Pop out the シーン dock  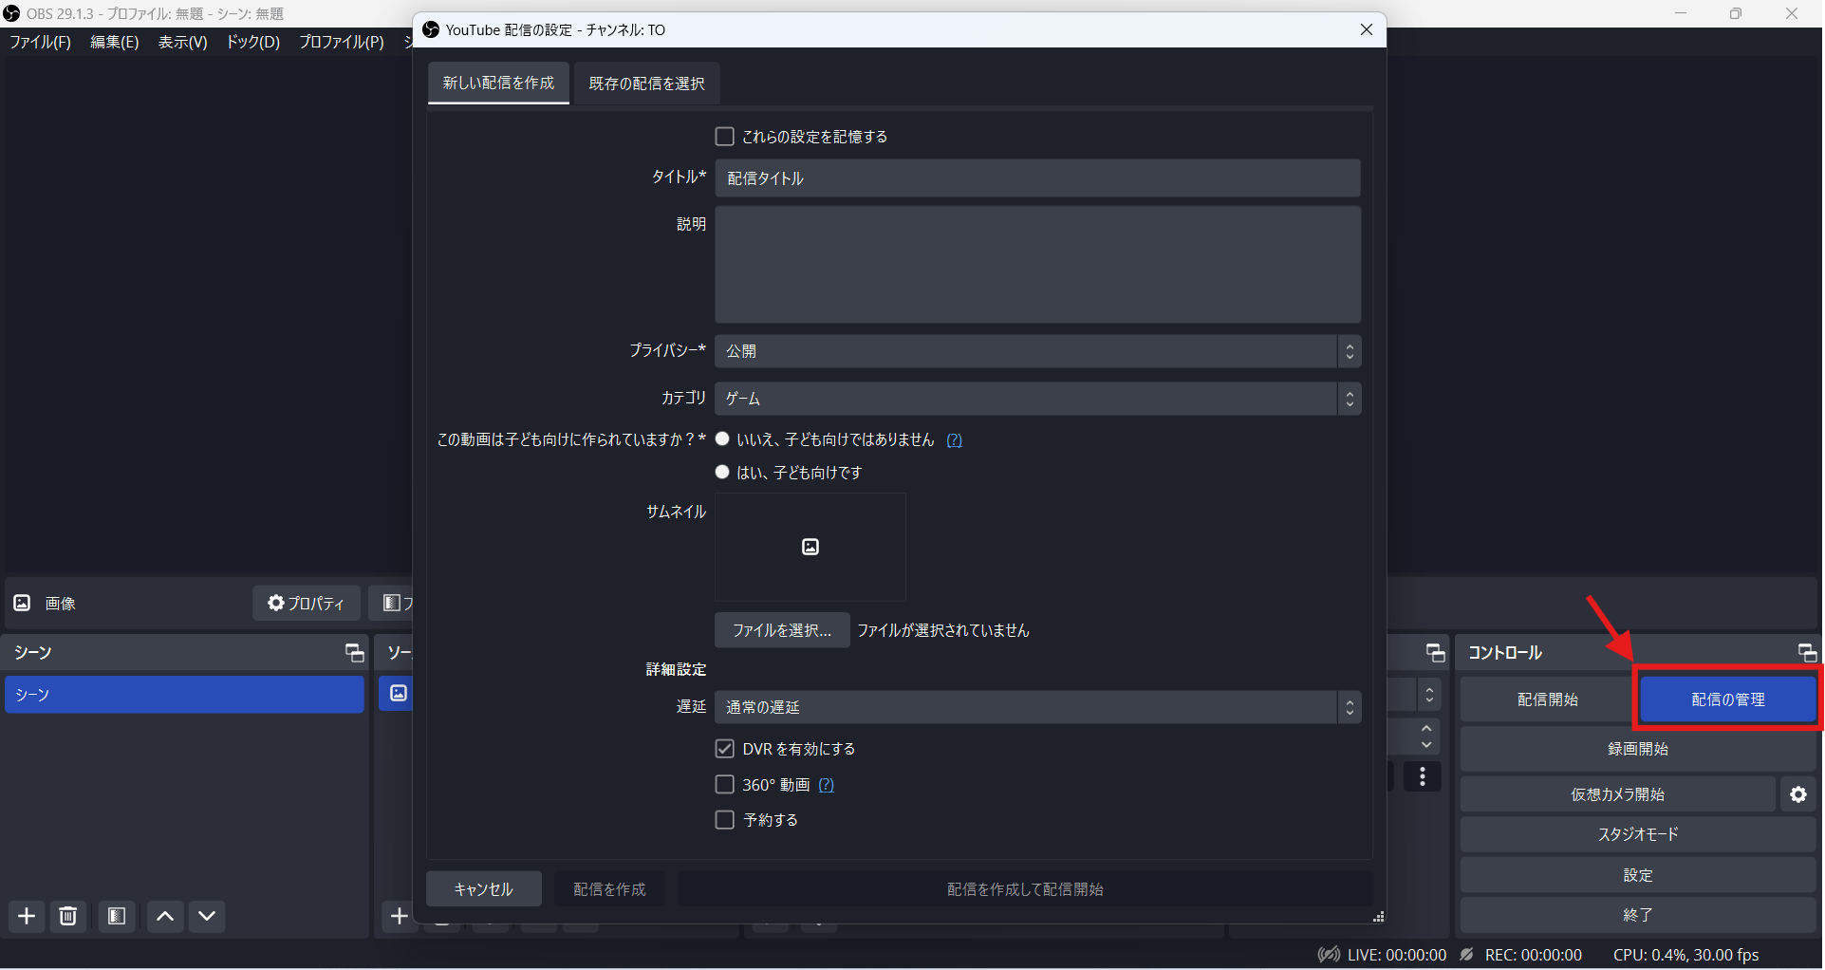point(354,653)
